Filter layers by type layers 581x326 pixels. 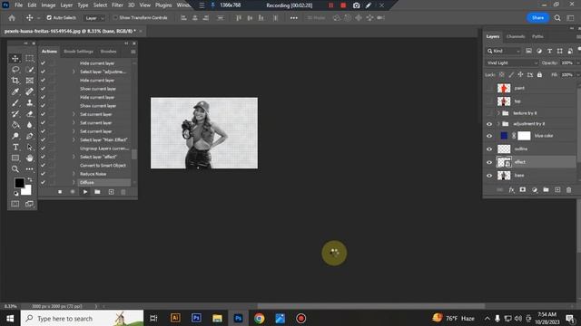coord(549,51)
